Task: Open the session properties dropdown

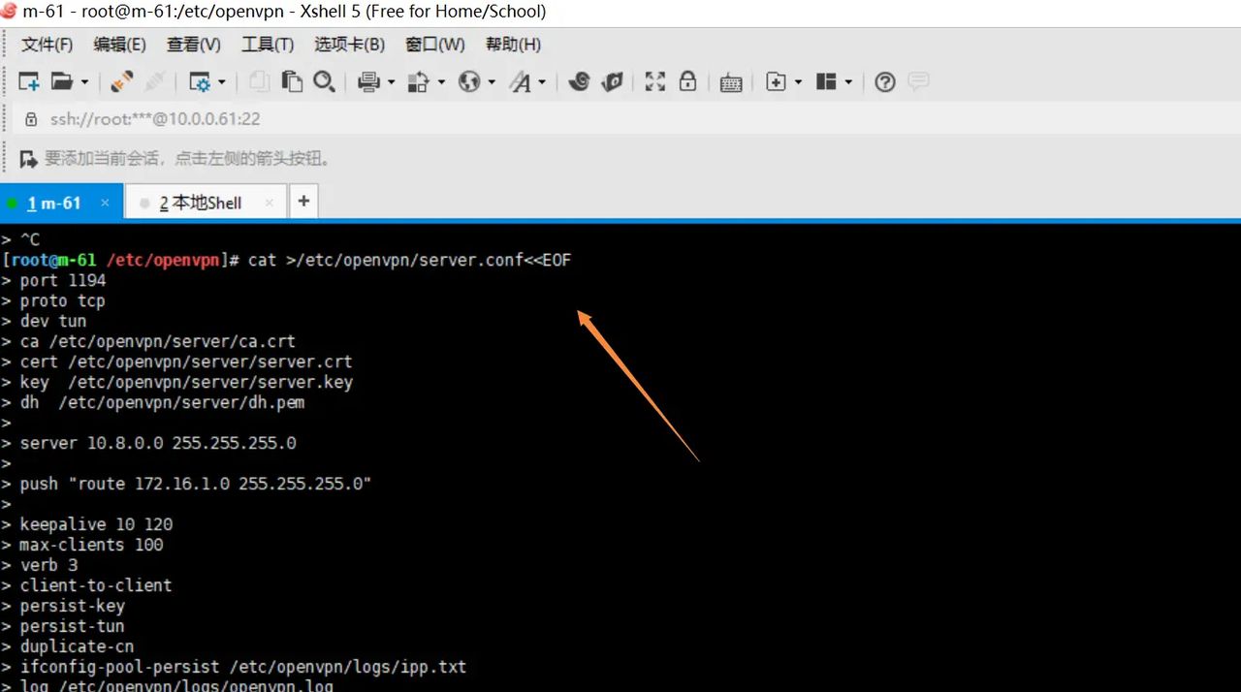Action: tap(221, 81)
